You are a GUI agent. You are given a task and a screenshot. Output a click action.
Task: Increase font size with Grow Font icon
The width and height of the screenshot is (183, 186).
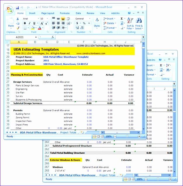[42, 23]
